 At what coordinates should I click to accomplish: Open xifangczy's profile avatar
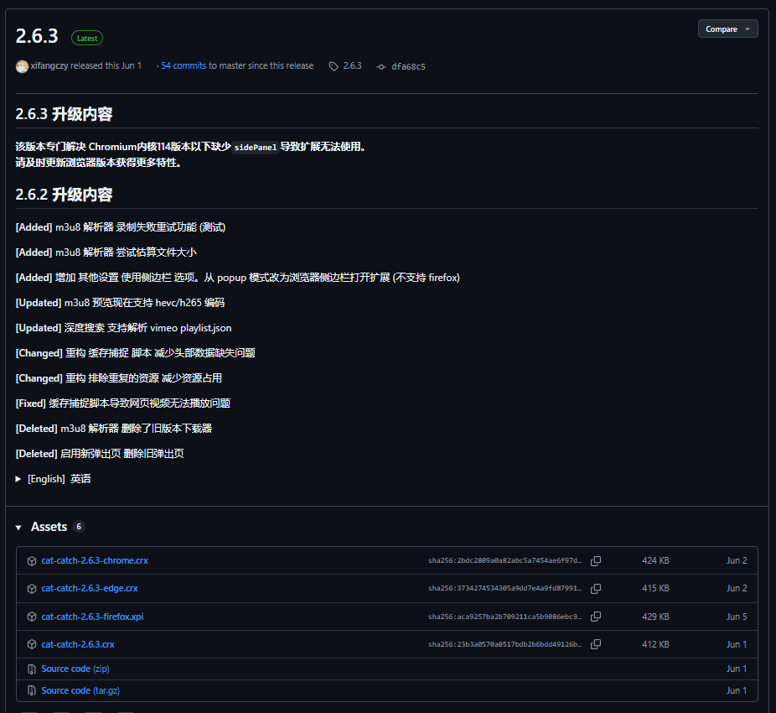click(22, 66)
